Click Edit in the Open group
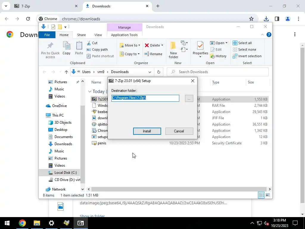 click(216, 49)
